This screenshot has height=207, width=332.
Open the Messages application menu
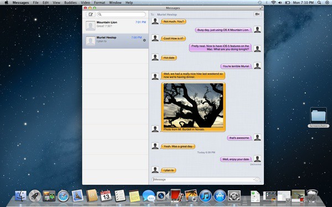pos(20,3)
